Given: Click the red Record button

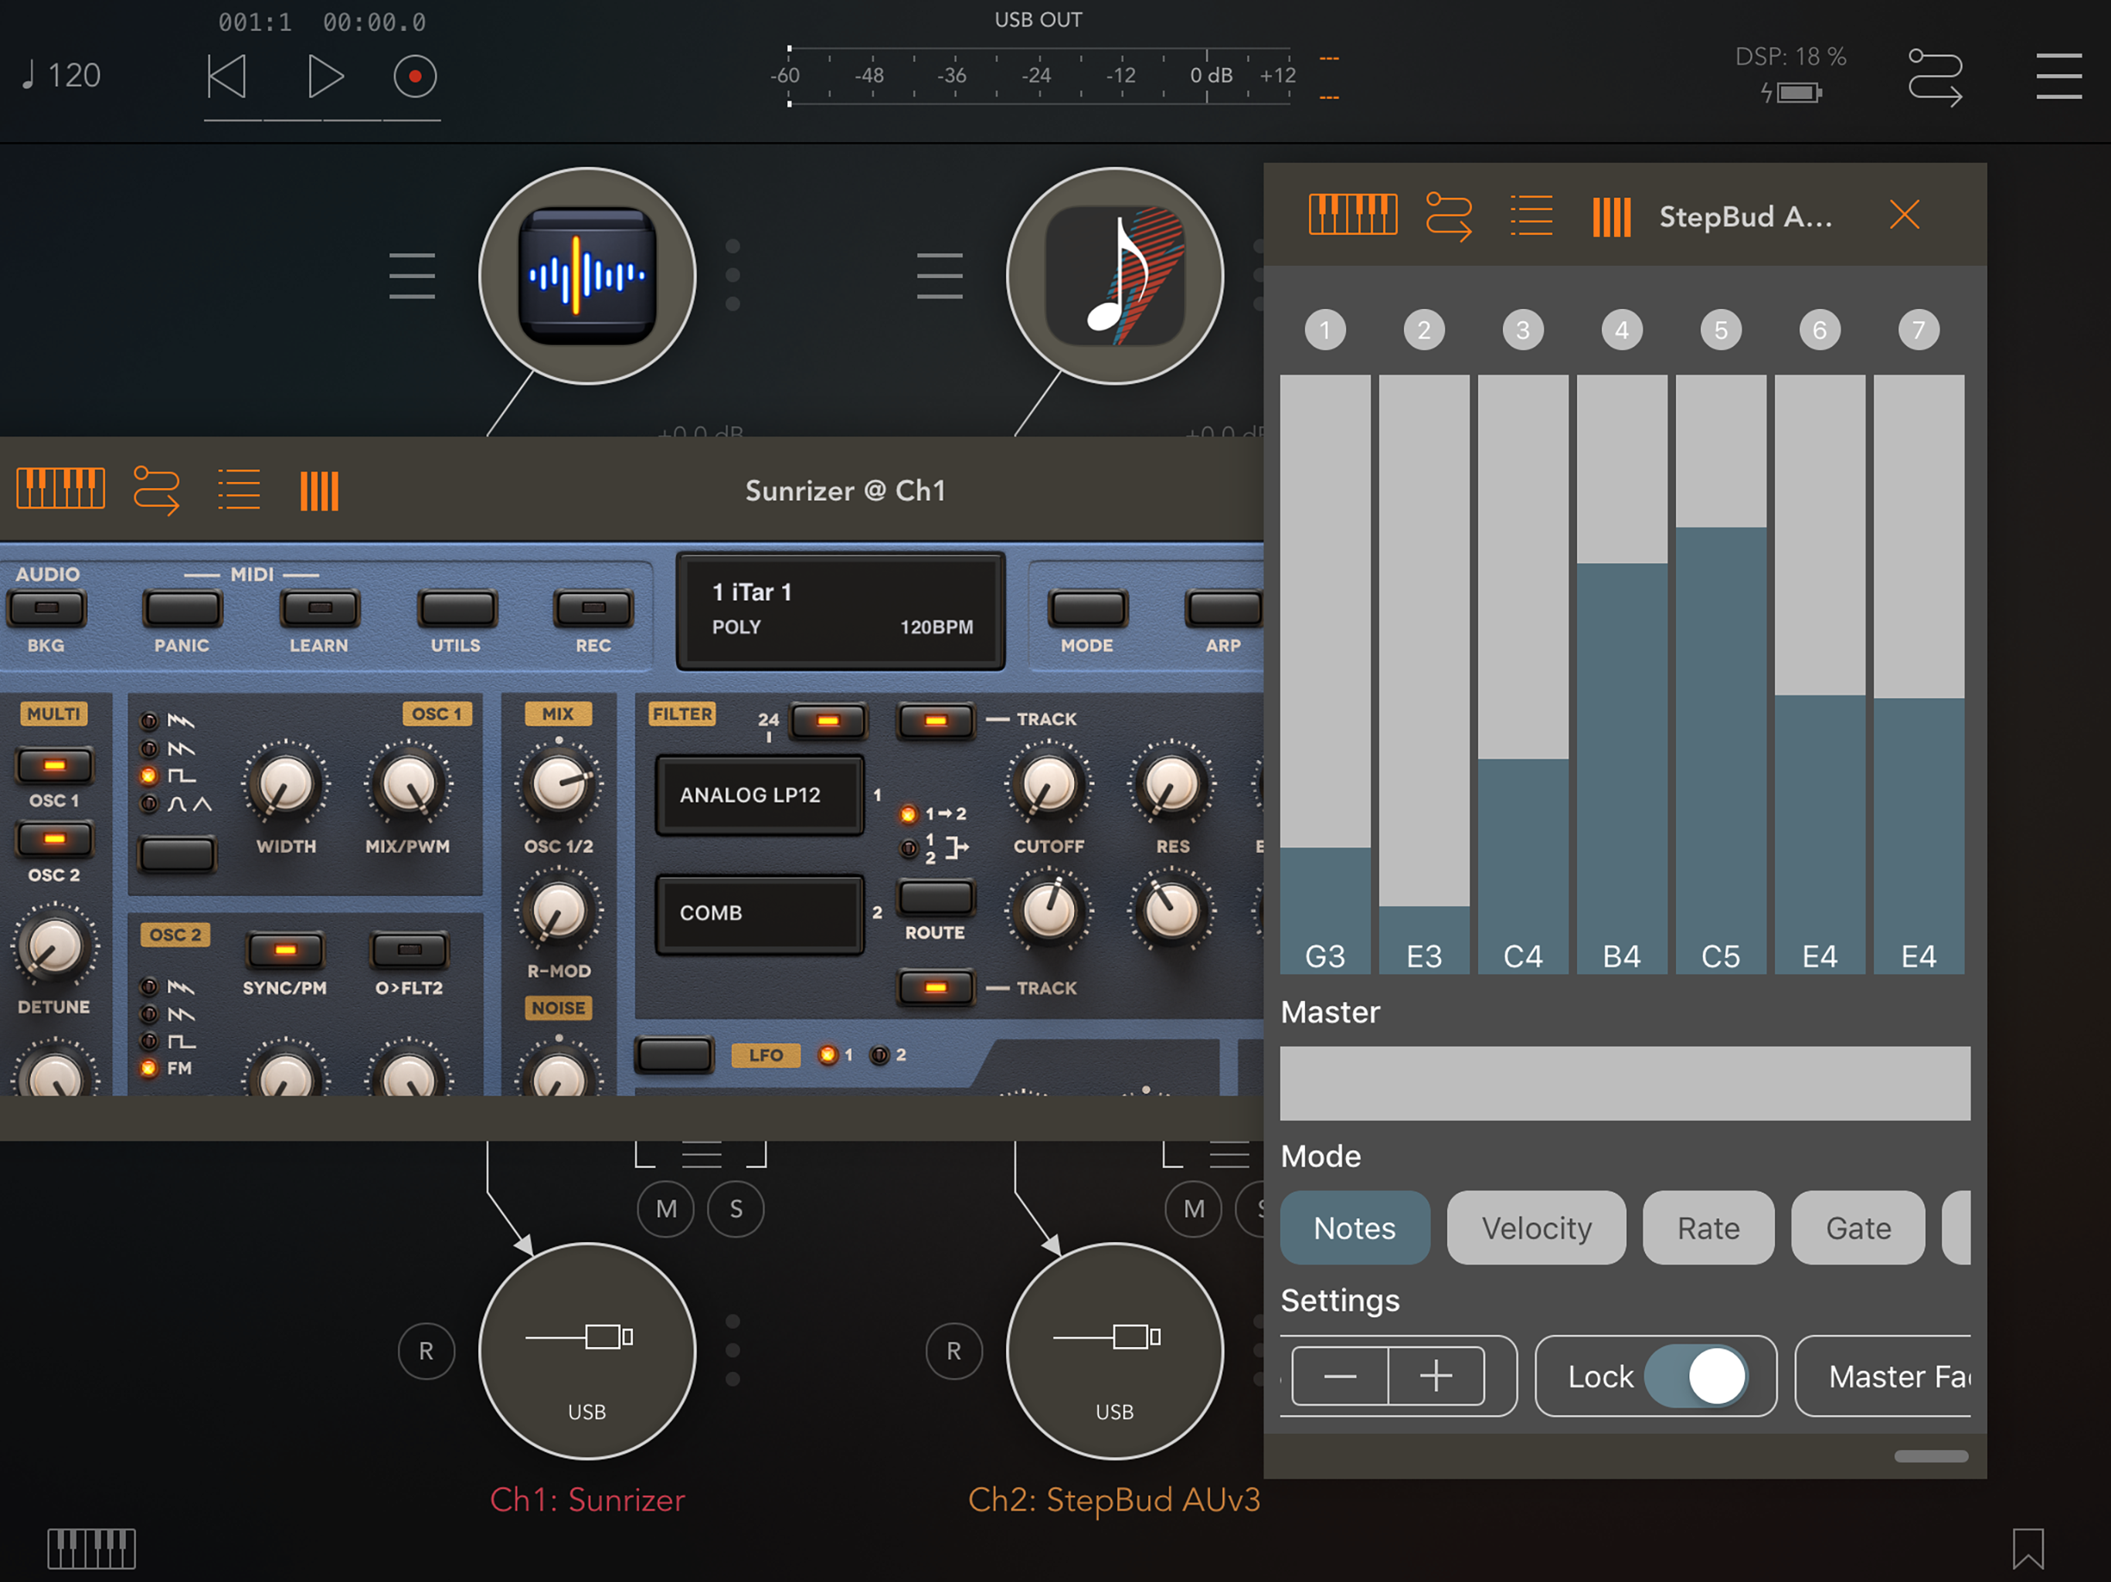Looking at the screenshot, I should point(415,76).
